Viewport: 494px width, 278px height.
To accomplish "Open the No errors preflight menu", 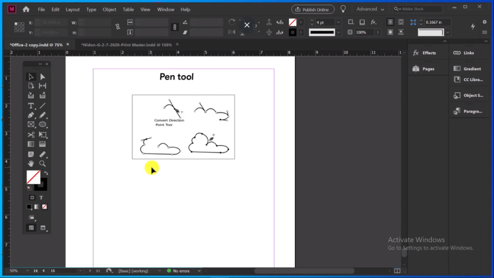I will (199, 271).
